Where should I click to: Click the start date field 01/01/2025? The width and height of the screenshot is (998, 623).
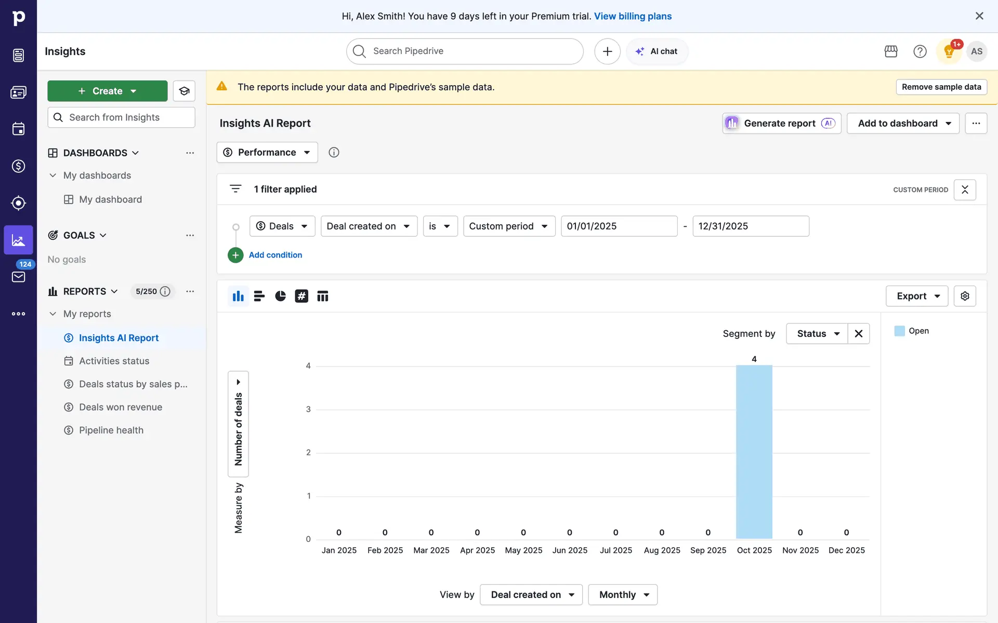pyautogui.click(x=619, y=226)
